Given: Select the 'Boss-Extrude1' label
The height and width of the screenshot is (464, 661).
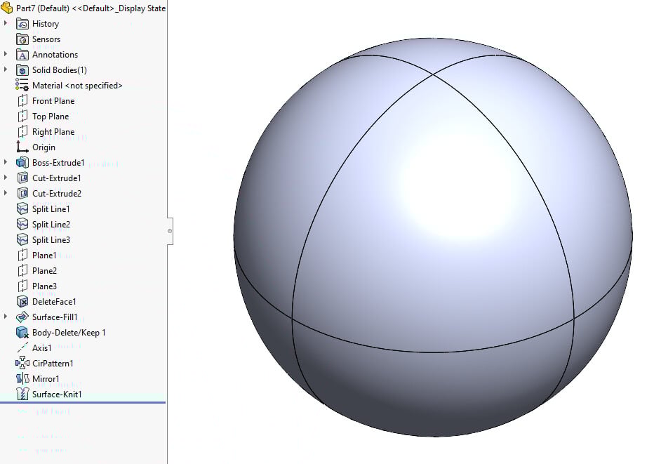Looking at the screenshot, I should click(x=59, y=163).
